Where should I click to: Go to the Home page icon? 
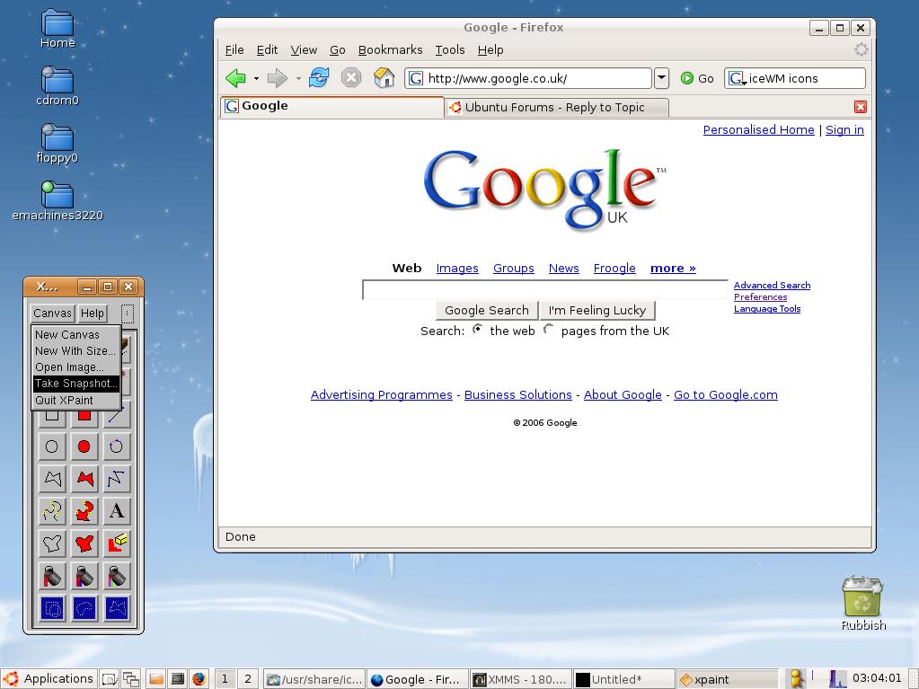pos(384,78)
